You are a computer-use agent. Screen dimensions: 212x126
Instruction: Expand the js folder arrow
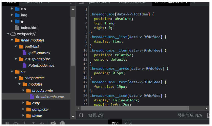tap(12, 21)
